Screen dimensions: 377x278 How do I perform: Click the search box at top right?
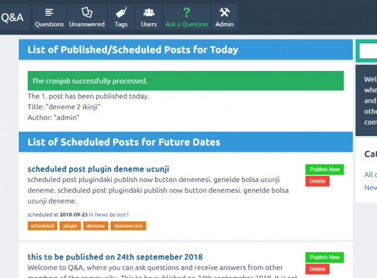[x=368, y=51]
